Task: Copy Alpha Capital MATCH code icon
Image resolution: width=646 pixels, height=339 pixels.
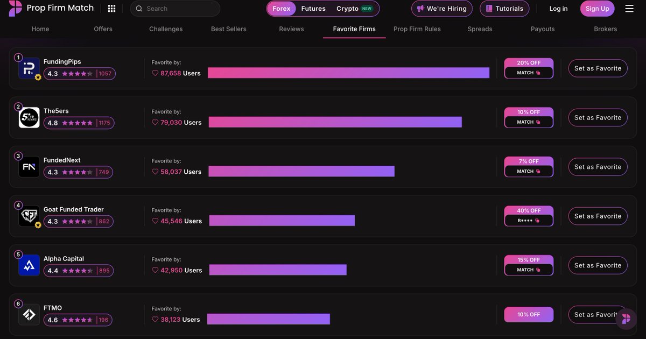Action: click(x=538, y=270)
